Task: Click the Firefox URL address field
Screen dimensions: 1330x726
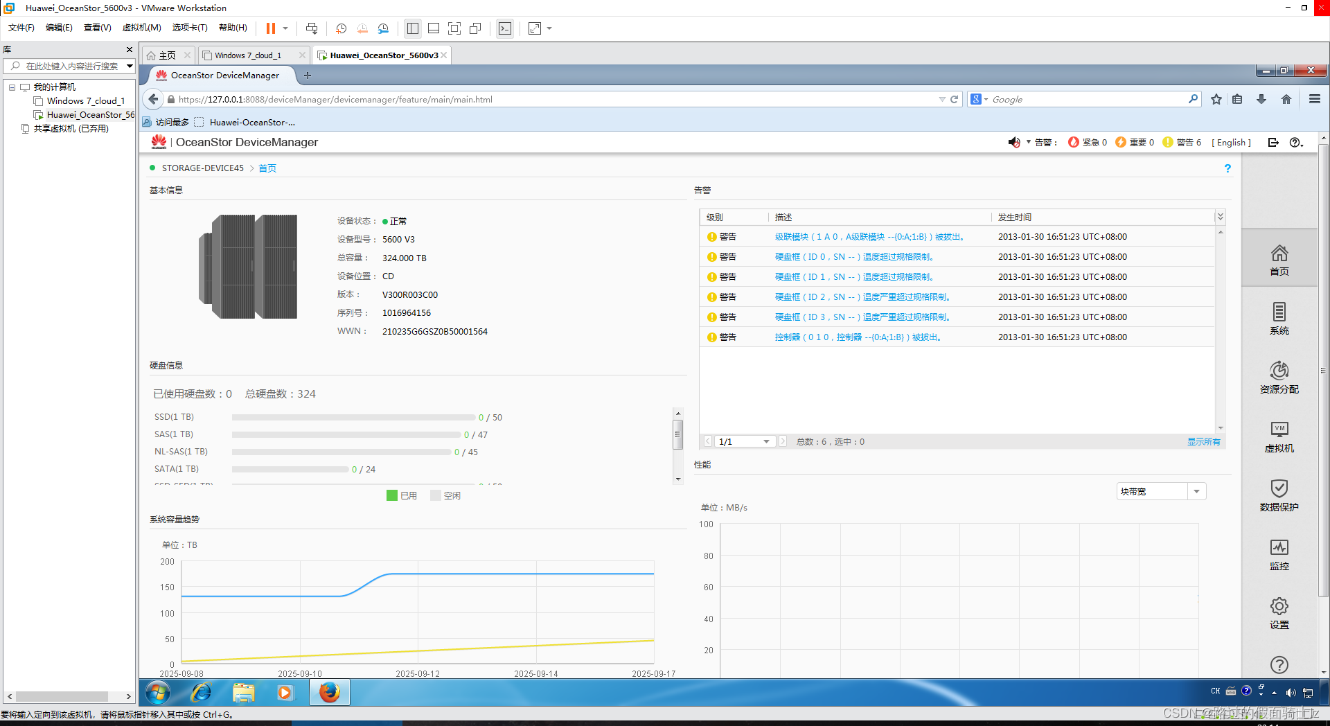Action: click(x=554, y=99)
